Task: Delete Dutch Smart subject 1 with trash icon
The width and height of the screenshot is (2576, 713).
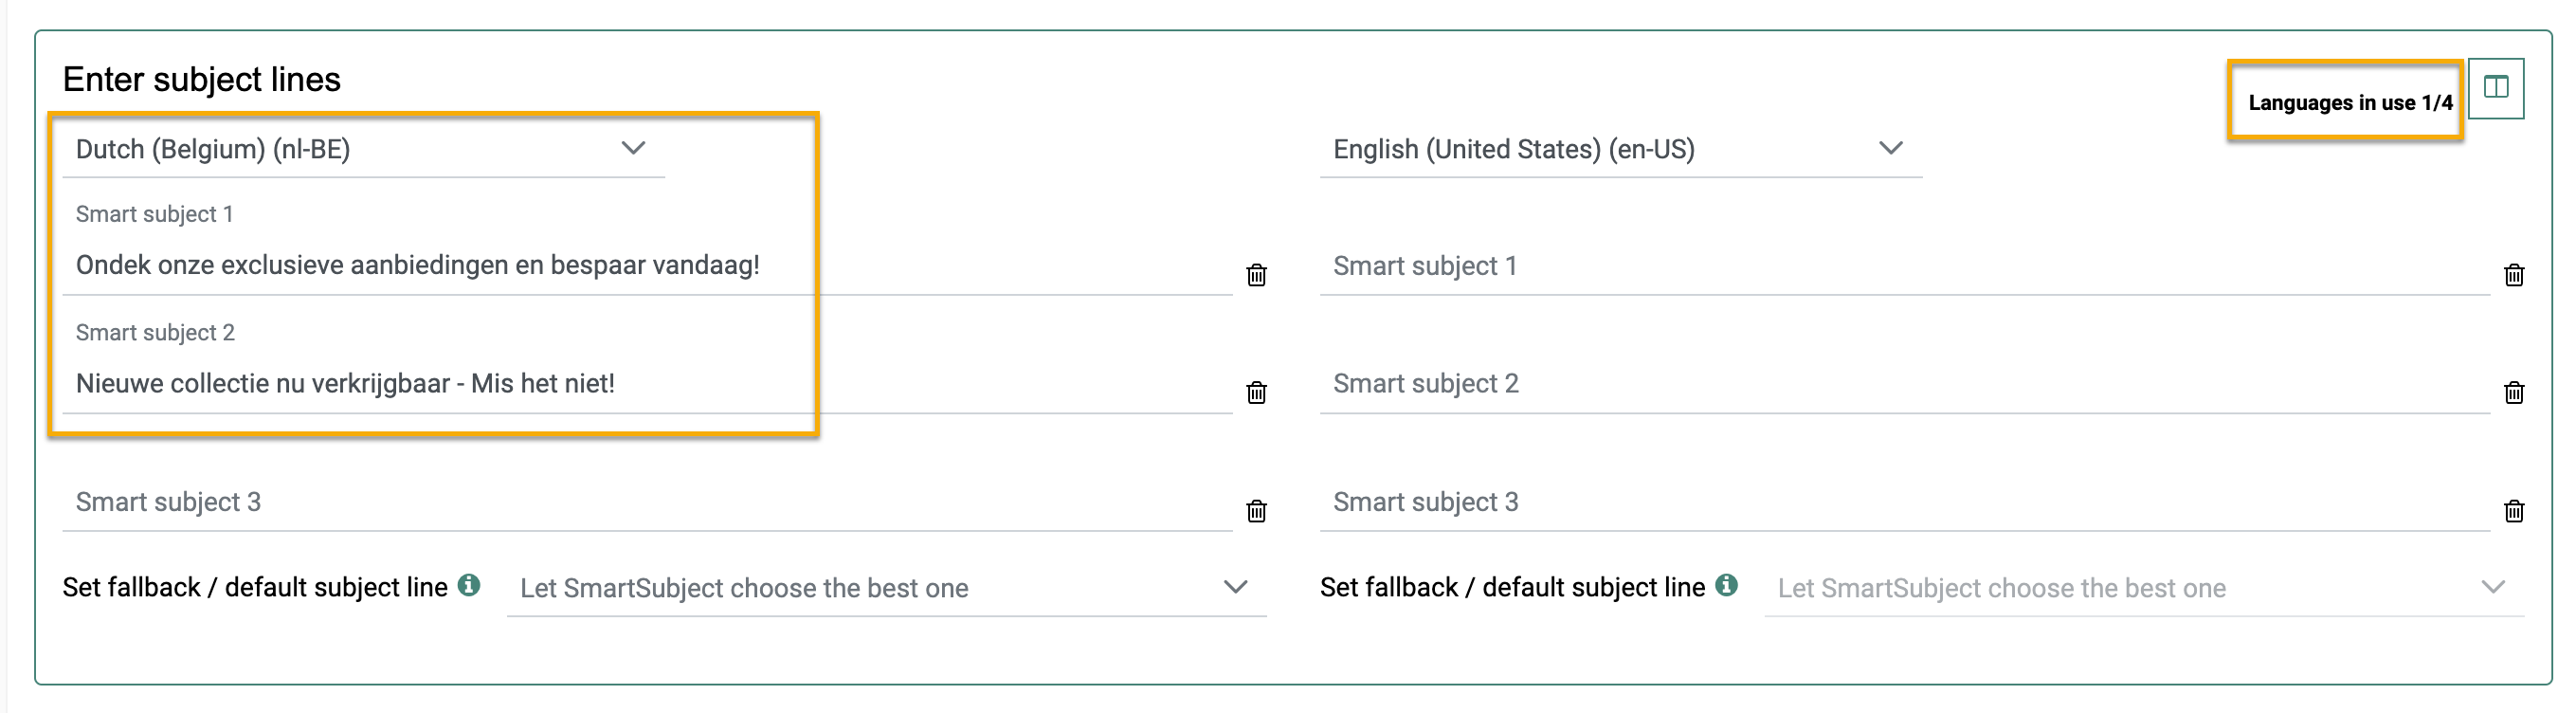Action: tap(1256, 275)
